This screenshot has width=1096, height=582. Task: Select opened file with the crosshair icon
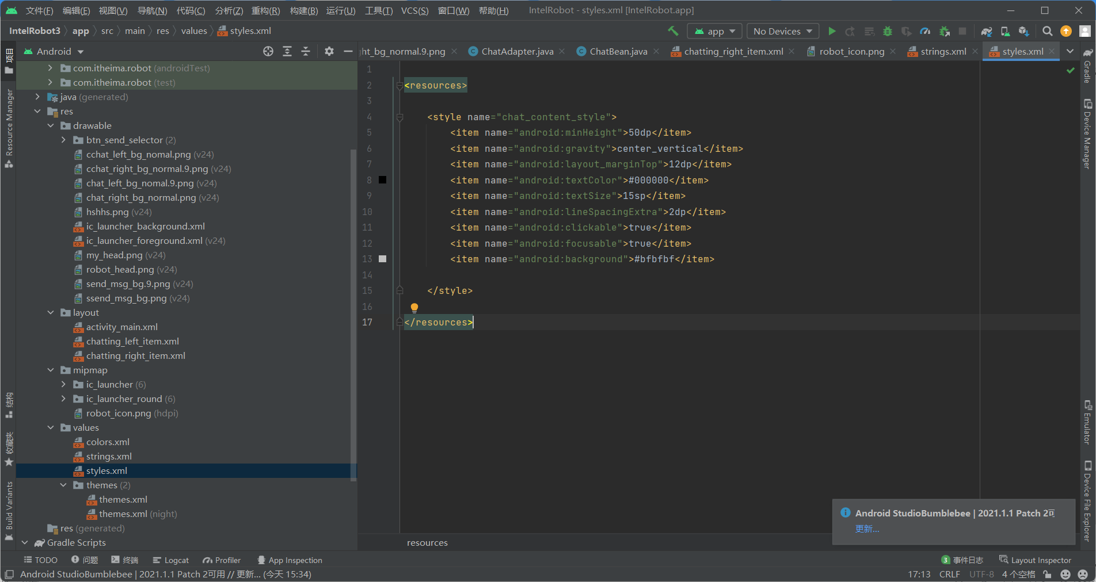tap(268, 51)
